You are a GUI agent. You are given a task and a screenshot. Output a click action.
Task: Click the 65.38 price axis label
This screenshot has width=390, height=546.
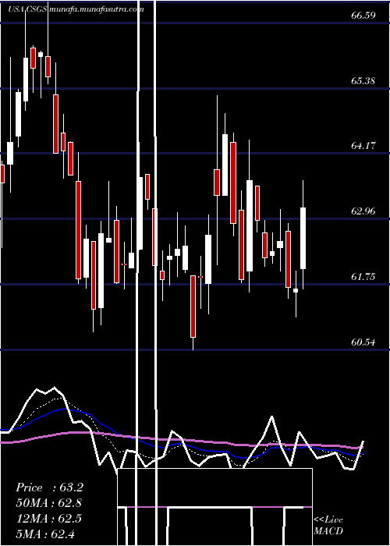point(363,81)
